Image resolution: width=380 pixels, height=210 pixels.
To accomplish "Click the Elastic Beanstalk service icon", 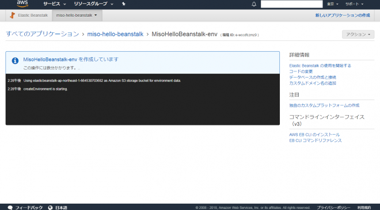I will pos(12,16).
